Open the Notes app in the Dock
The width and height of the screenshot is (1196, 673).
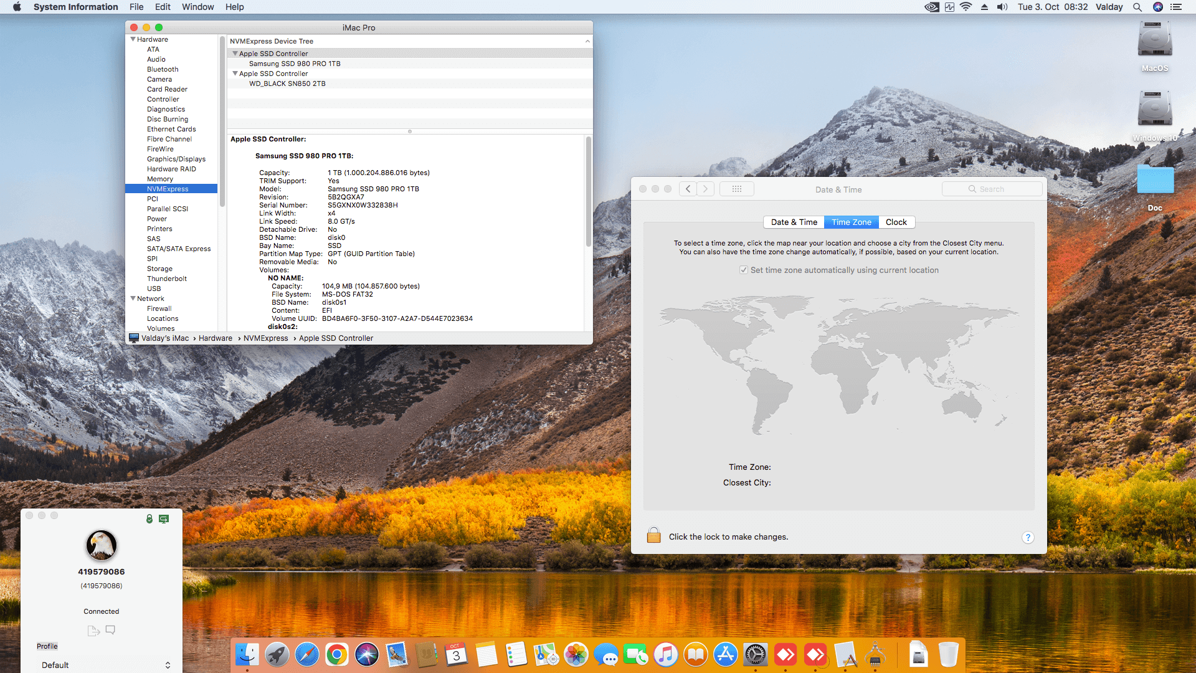(x=486, y=655)
